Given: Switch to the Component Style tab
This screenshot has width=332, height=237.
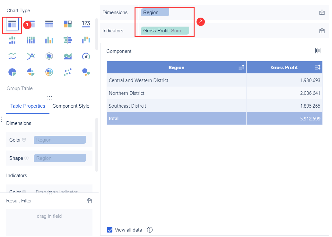Looking at the screenshot, I should click(x=71, y=106).
